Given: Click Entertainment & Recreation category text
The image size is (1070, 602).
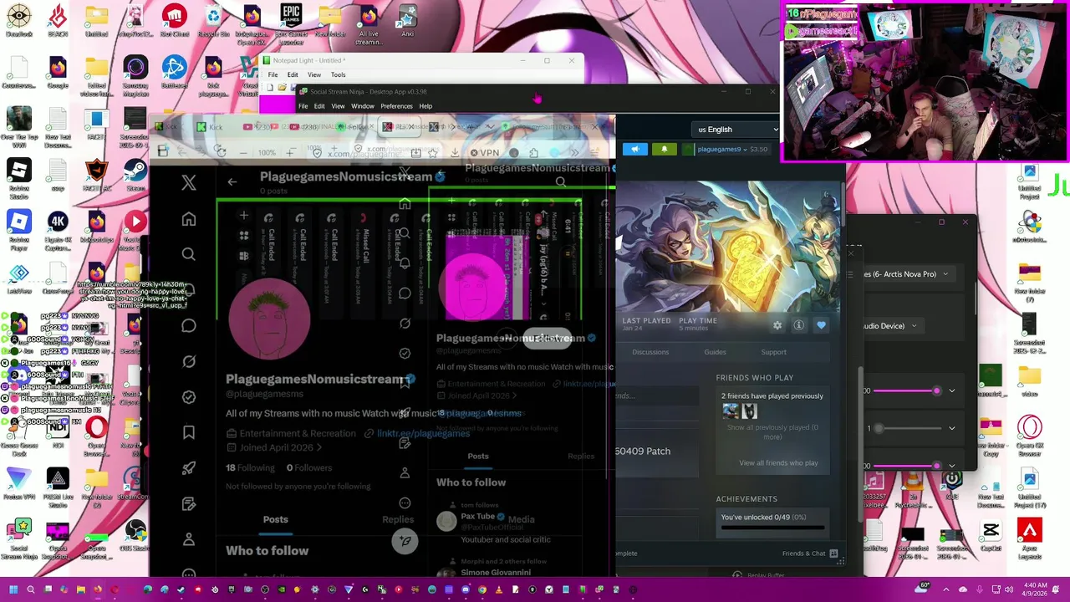Looking at the screenshot, I should point(298,433).
